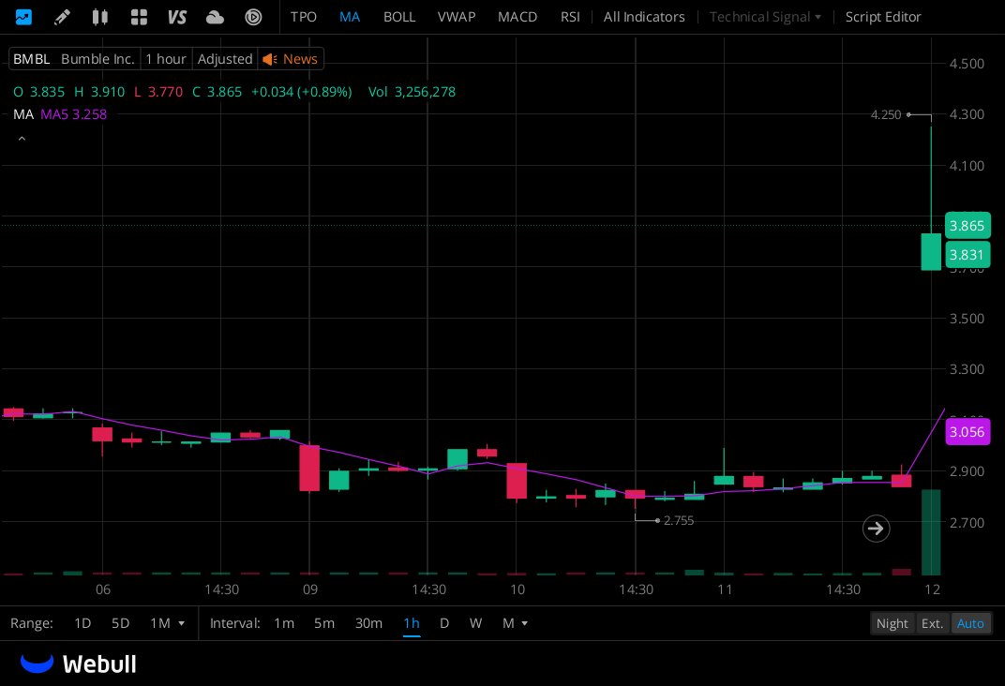Image resolution: width=1005 pixels, height=686 pixels.
Task: Click the scroll-to-latest arrow circle
Action: [x=876, y=529]
